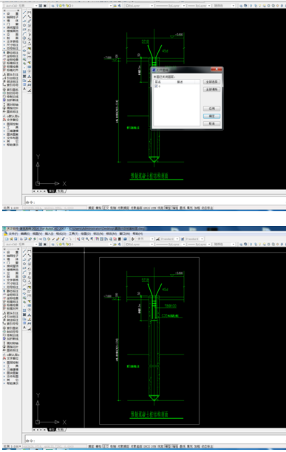Toggle 线宽 in lower window status bar

tap(160, 446)
